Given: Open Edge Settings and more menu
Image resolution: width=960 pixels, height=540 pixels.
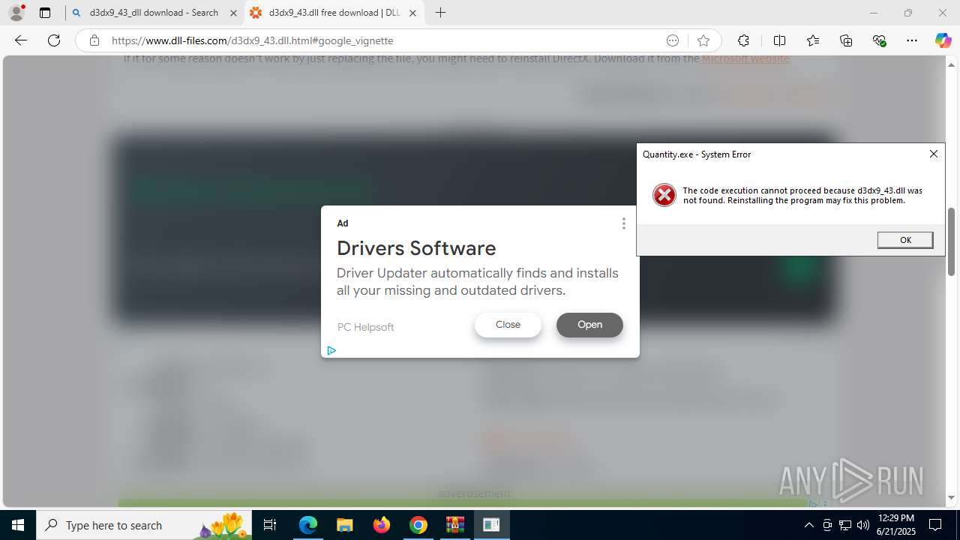Looking at the screenshot, I should (x=912, y=40).
